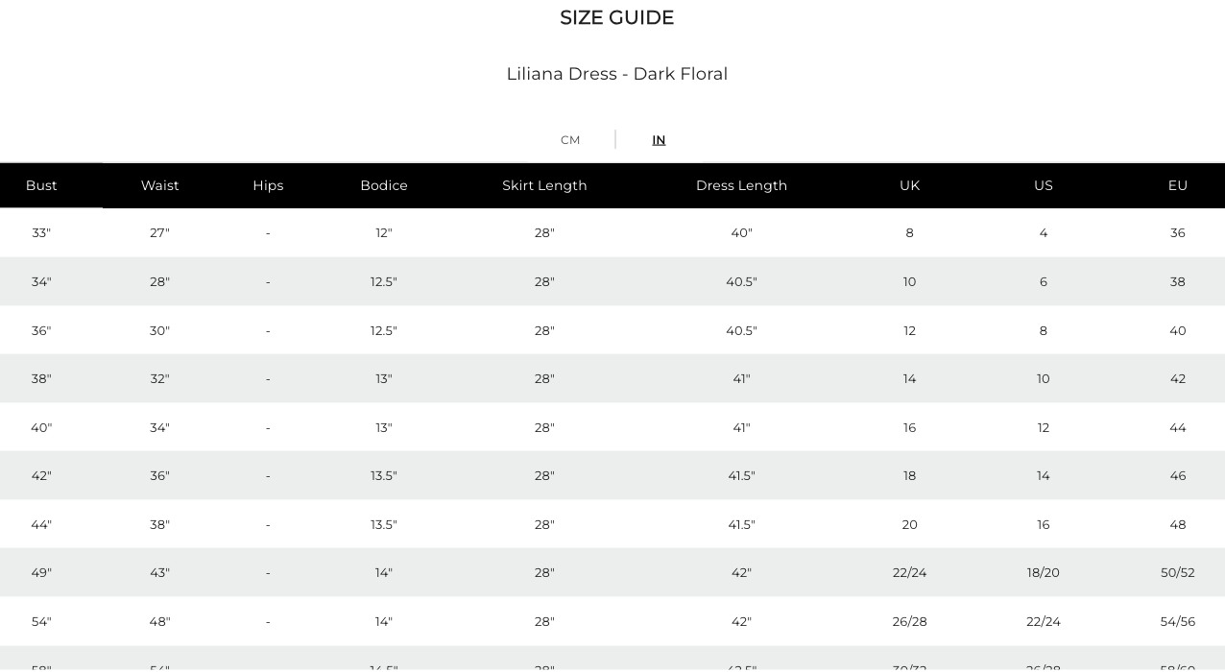
Task: Click the Bust column header
Action: (x=41, y=185)
